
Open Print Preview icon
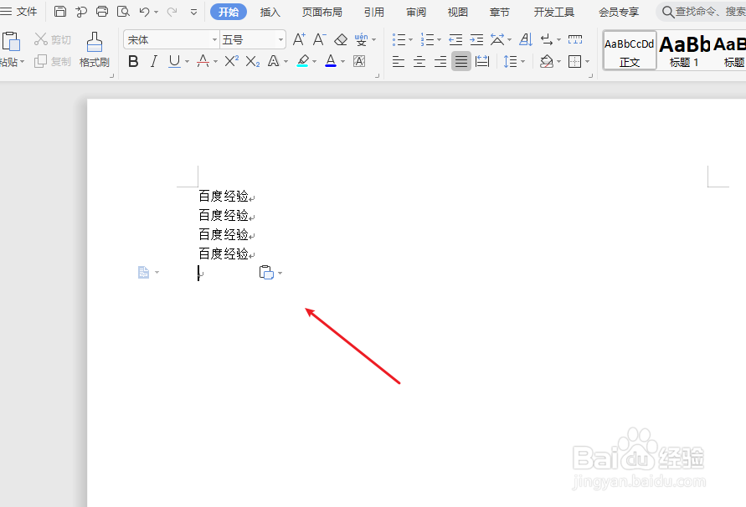coord(123,12)
